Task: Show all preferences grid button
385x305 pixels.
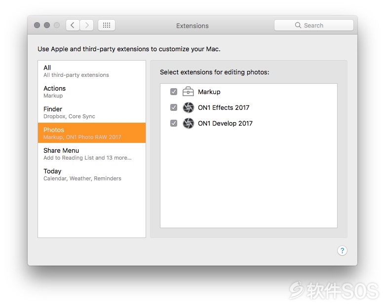Action: (x=107, y=25)
